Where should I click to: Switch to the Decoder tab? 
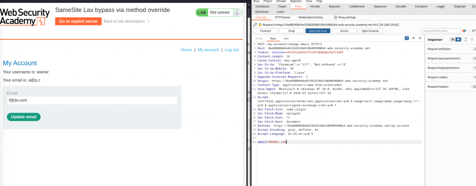(x=401, y=6)
